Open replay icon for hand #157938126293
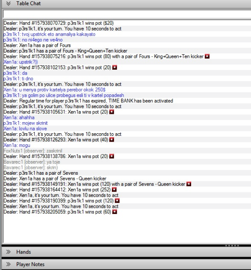 111,140
